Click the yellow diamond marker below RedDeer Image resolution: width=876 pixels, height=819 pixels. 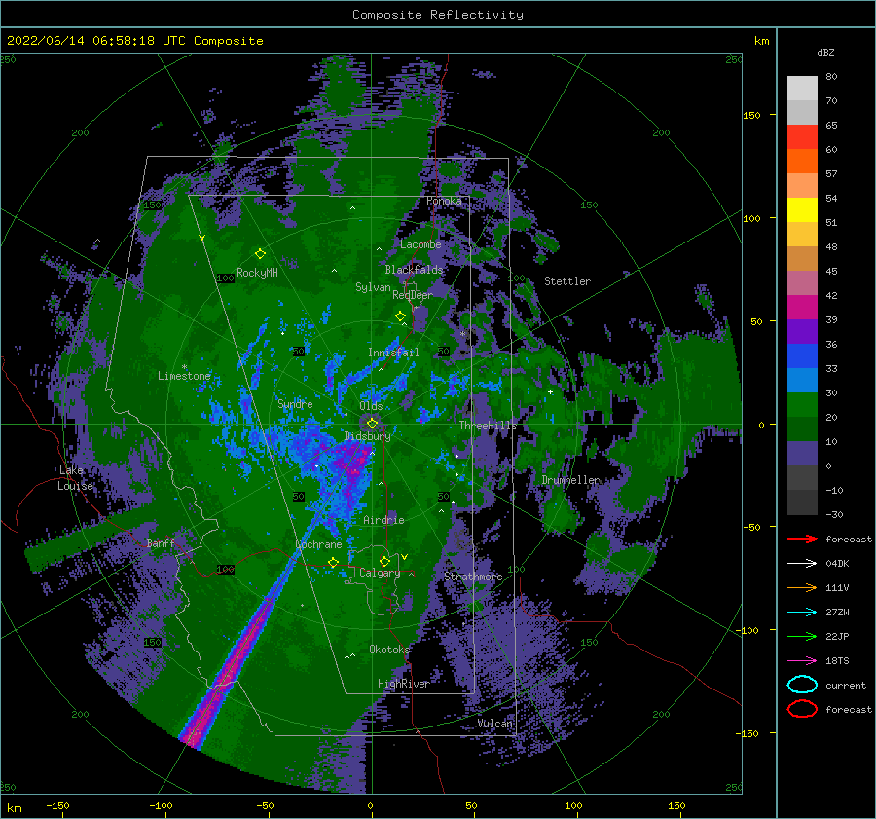[401, 316]
